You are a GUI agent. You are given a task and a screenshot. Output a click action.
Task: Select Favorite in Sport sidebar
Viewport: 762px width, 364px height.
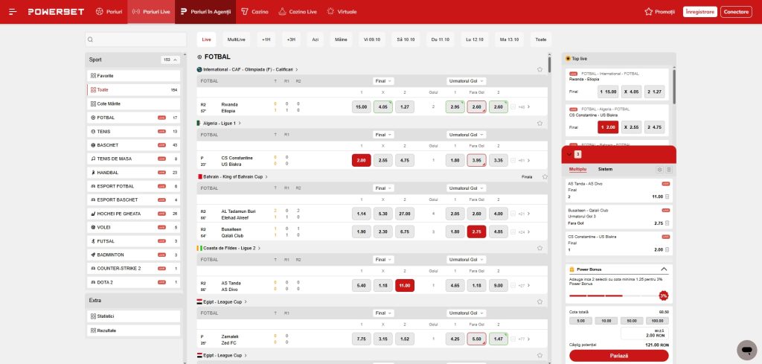click(134, 76)
